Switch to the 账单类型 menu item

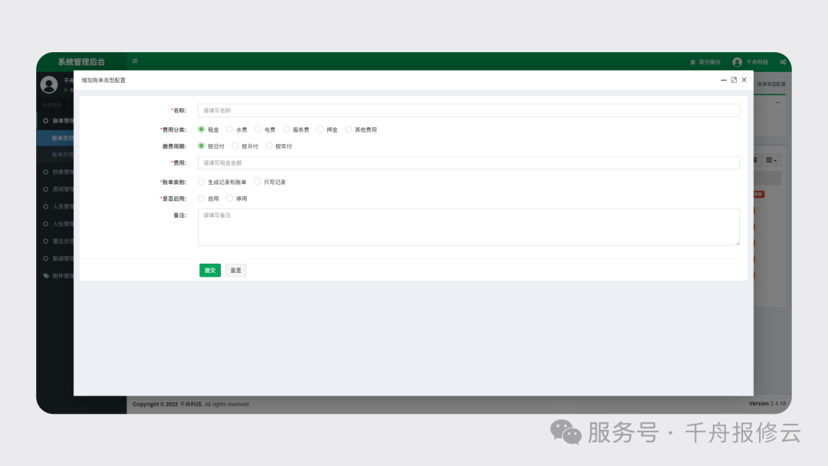pyautogui.click(x=61, y=138)
